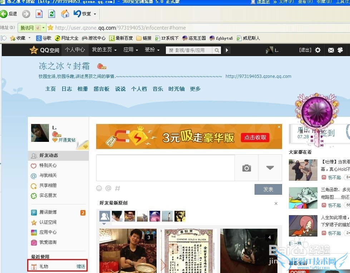Stop page loading with red X icon
The image size is (350, 273).
coord(39,14)
